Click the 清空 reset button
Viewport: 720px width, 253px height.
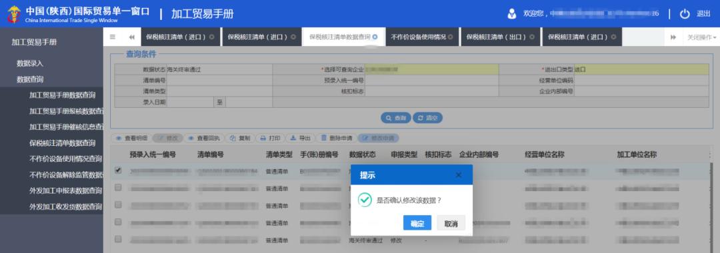coord(427,118)
